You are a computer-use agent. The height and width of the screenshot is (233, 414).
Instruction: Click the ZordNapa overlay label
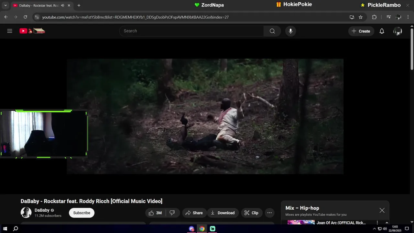(209, 5)
